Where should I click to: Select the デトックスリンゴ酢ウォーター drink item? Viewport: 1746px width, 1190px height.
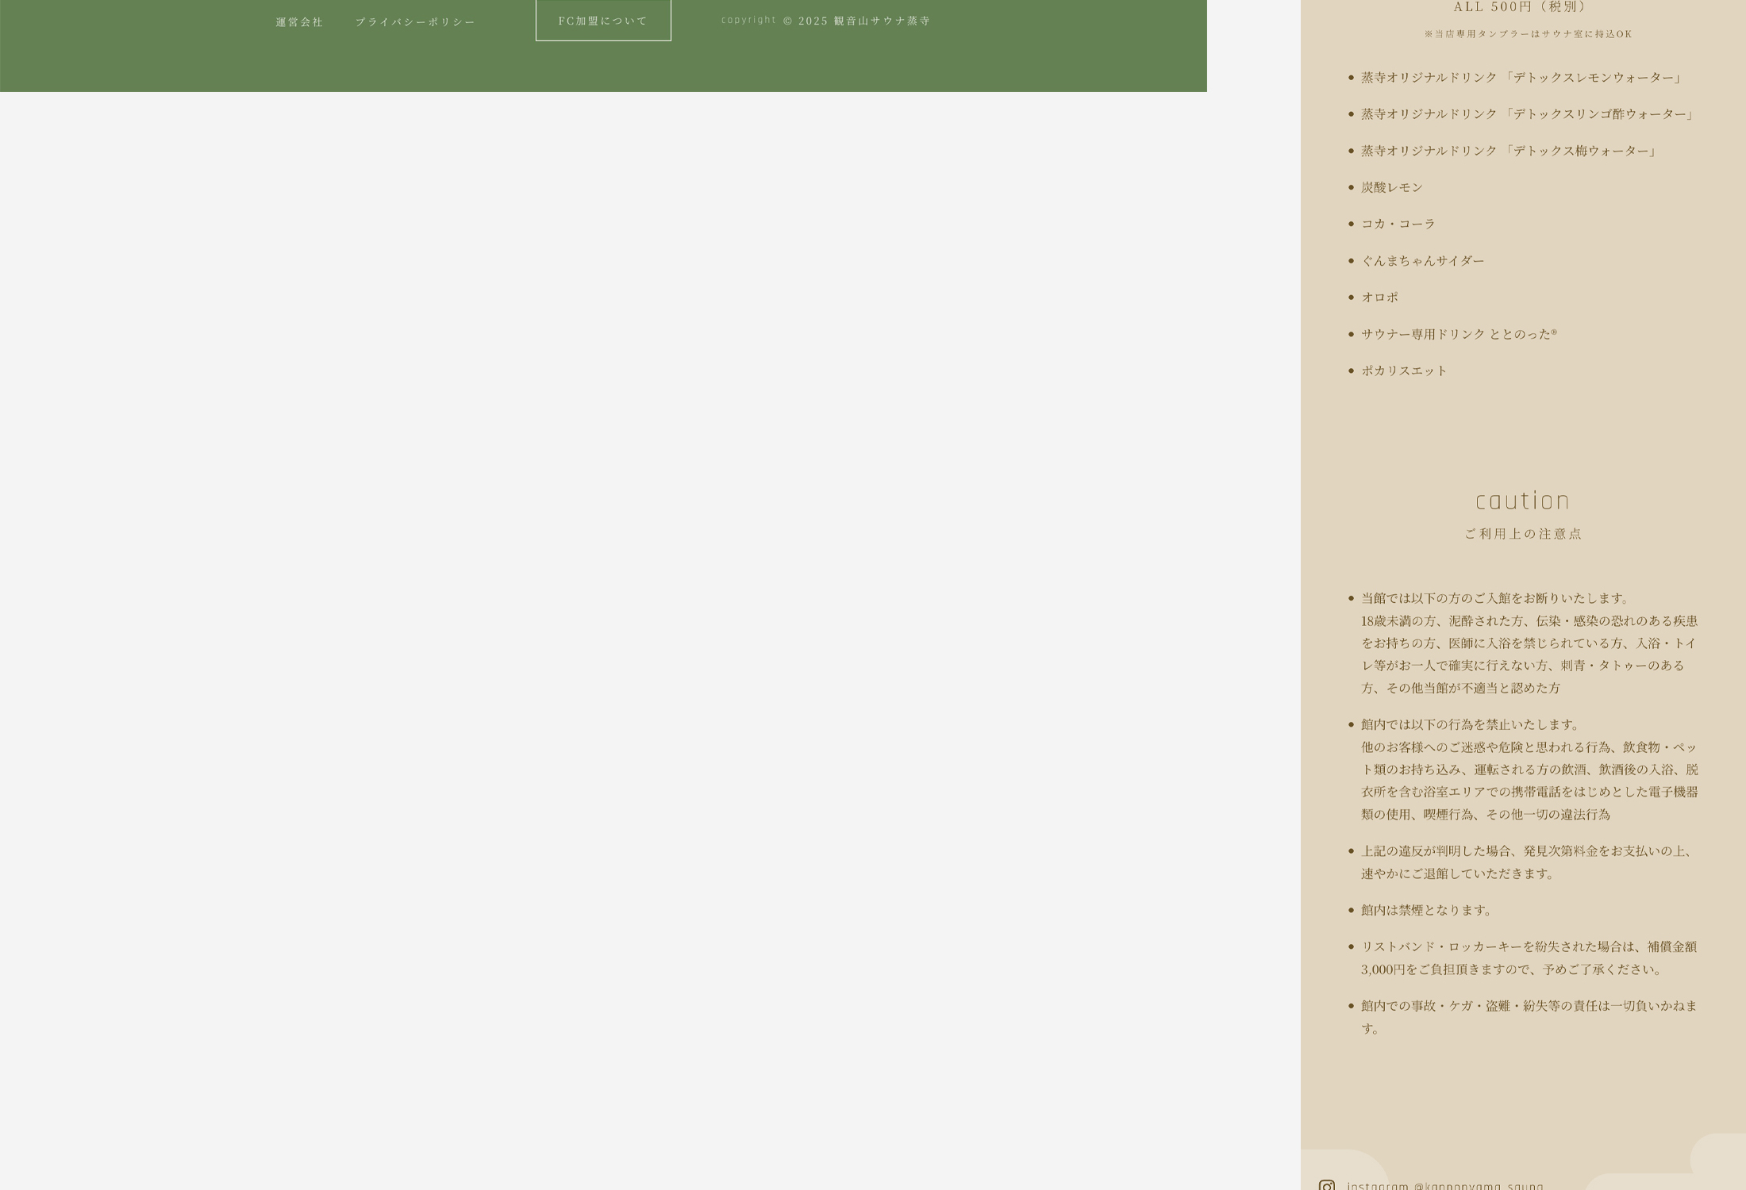(1527, 114)
